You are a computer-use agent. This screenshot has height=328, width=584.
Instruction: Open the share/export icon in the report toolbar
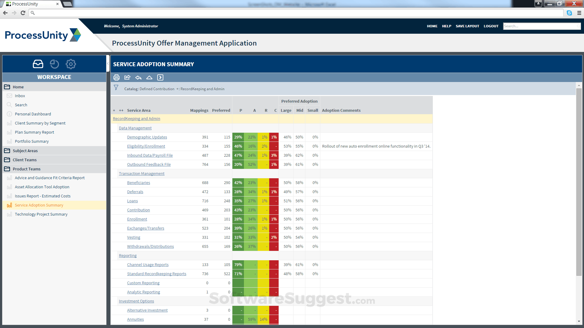127,77
